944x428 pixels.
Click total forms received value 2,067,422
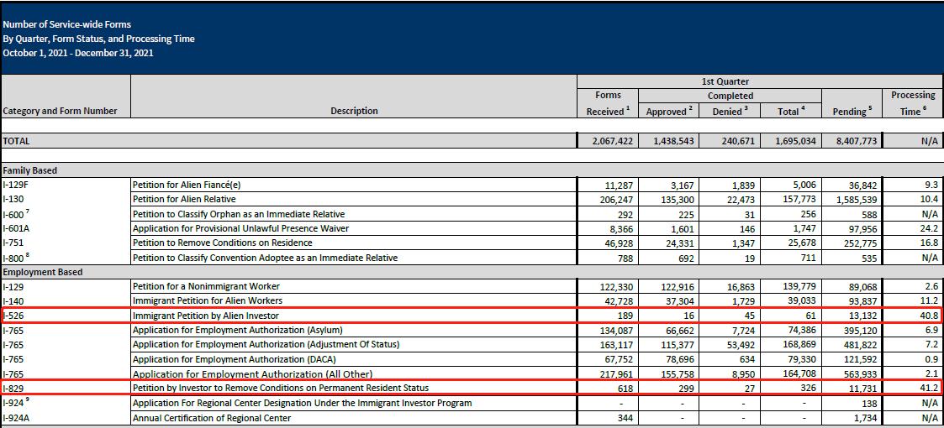click(x=609, y=142)
